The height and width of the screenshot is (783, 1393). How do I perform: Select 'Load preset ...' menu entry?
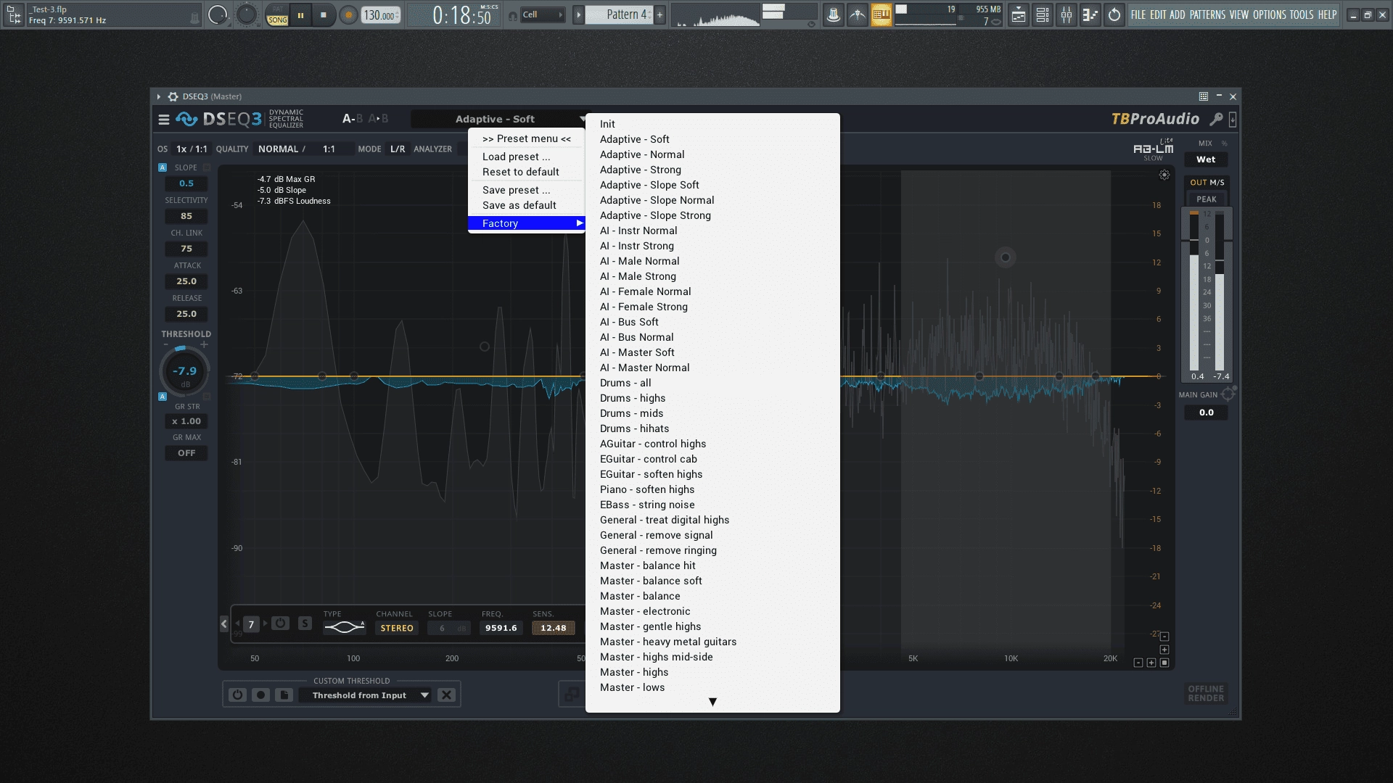coord(526,157)
